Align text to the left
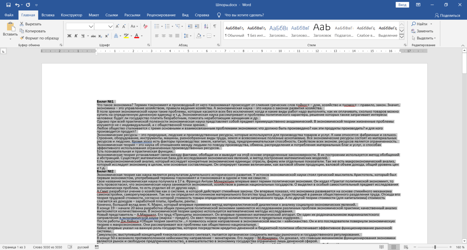The image size is (467, 250). click(x=157, y=36)
